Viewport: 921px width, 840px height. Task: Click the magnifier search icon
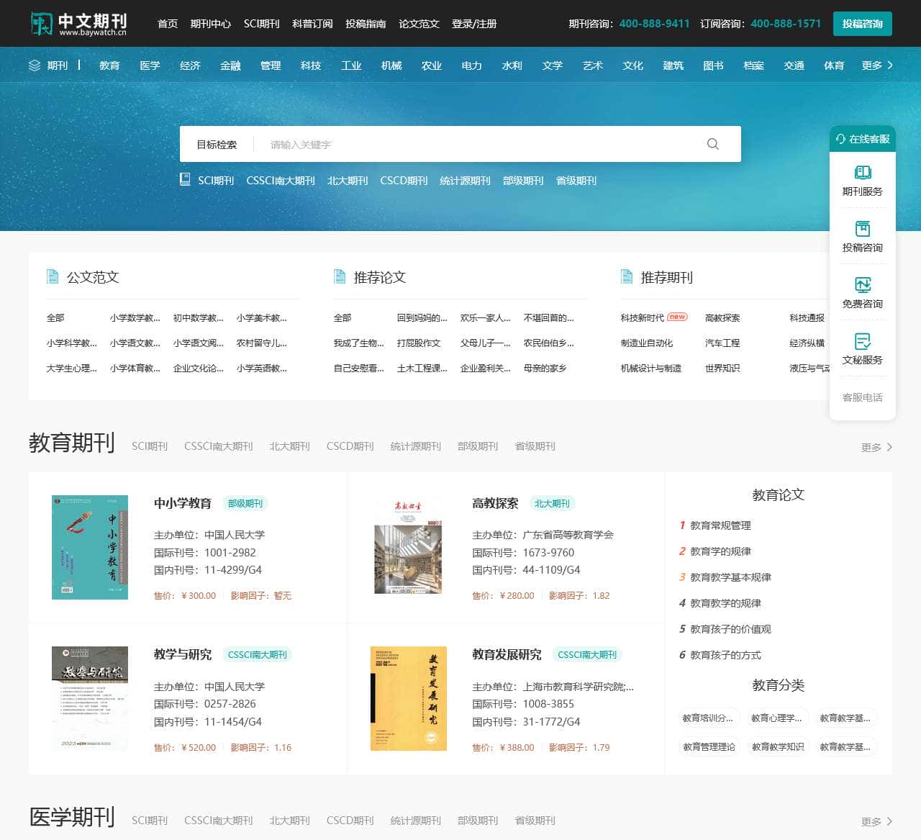click(713, 144)
